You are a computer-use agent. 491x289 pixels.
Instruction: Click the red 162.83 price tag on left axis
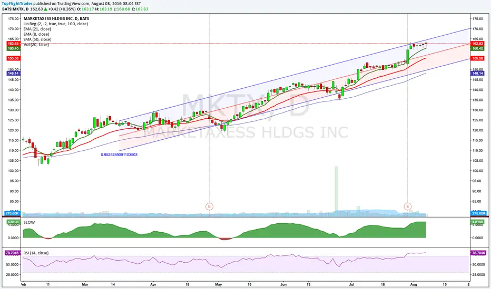[x=13, y=44]
